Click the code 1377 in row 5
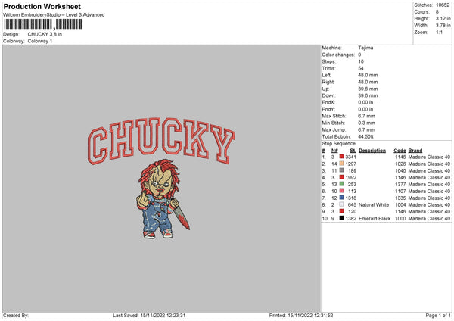454x321 pixels. [400, 184]
